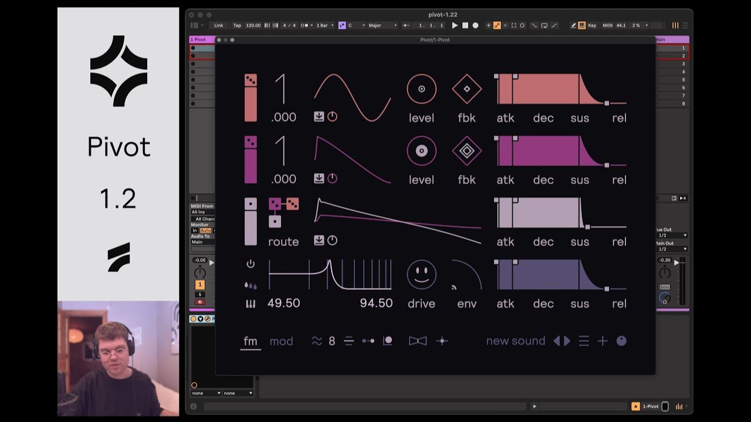This screenshot has height=422, width=751.
Task: Click the piano keys icon in Pivot
Action: [251, 304]
